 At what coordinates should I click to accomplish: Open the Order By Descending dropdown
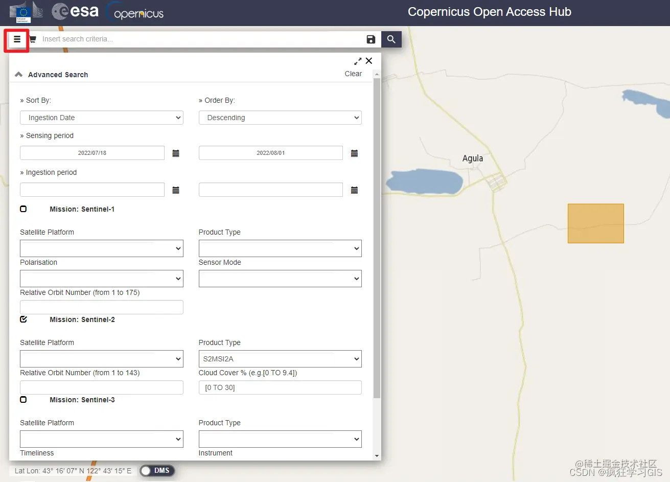[x=280, y=118]
